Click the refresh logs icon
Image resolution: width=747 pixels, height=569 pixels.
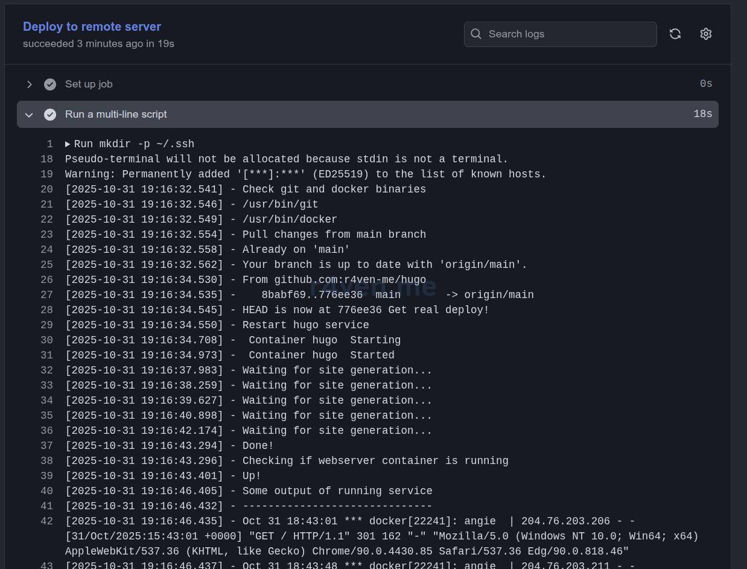coord(675,34)
